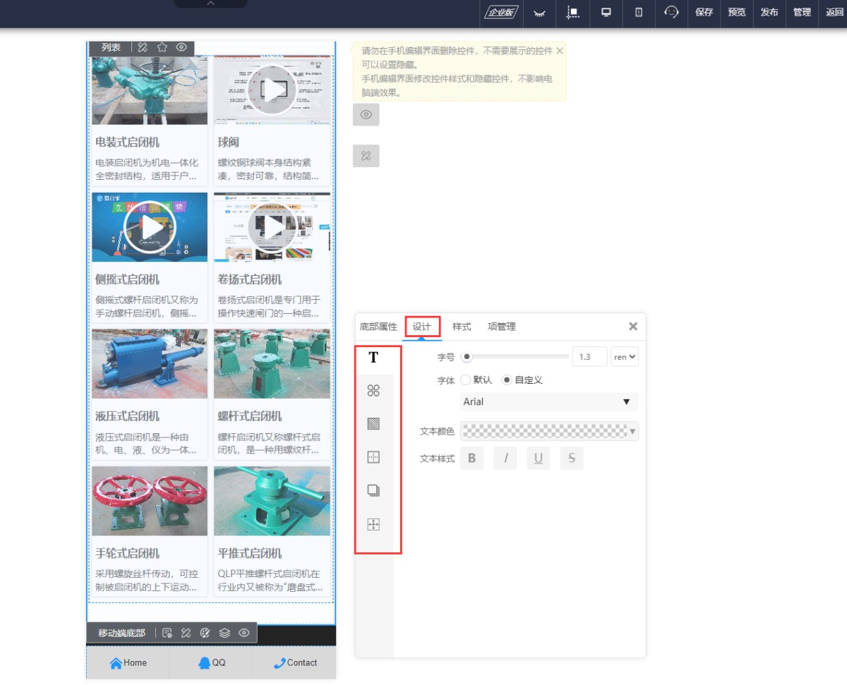Open the hatched background design category
Image resolution: width=847 pixels, height=685 pixels.
pyautogui.click(x=373, y=424)
